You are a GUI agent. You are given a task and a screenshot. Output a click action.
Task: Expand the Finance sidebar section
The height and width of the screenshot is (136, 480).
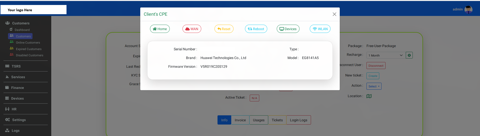[x=17, y=88]
